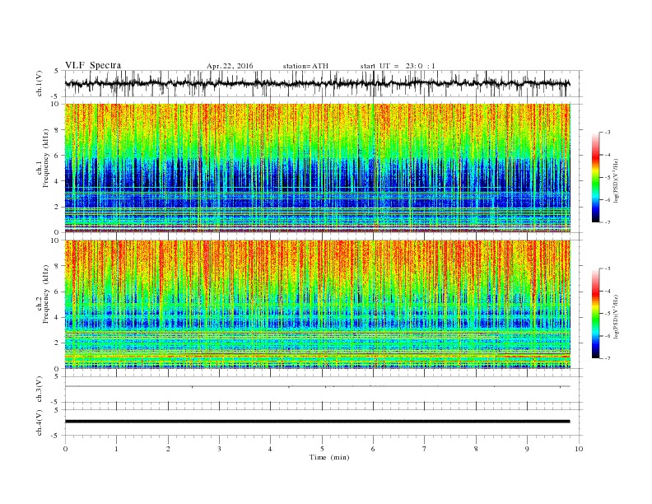Image resolution: width=652 pixels, height=504 pixels.
Task: Click time axis tick label '5'
Action: pos(322,449)
